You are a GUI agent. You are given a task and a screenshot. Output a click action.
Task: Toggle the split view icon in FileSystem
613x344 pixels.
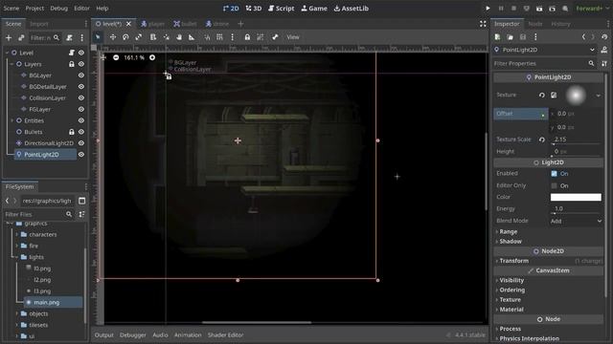coord(81,201)
